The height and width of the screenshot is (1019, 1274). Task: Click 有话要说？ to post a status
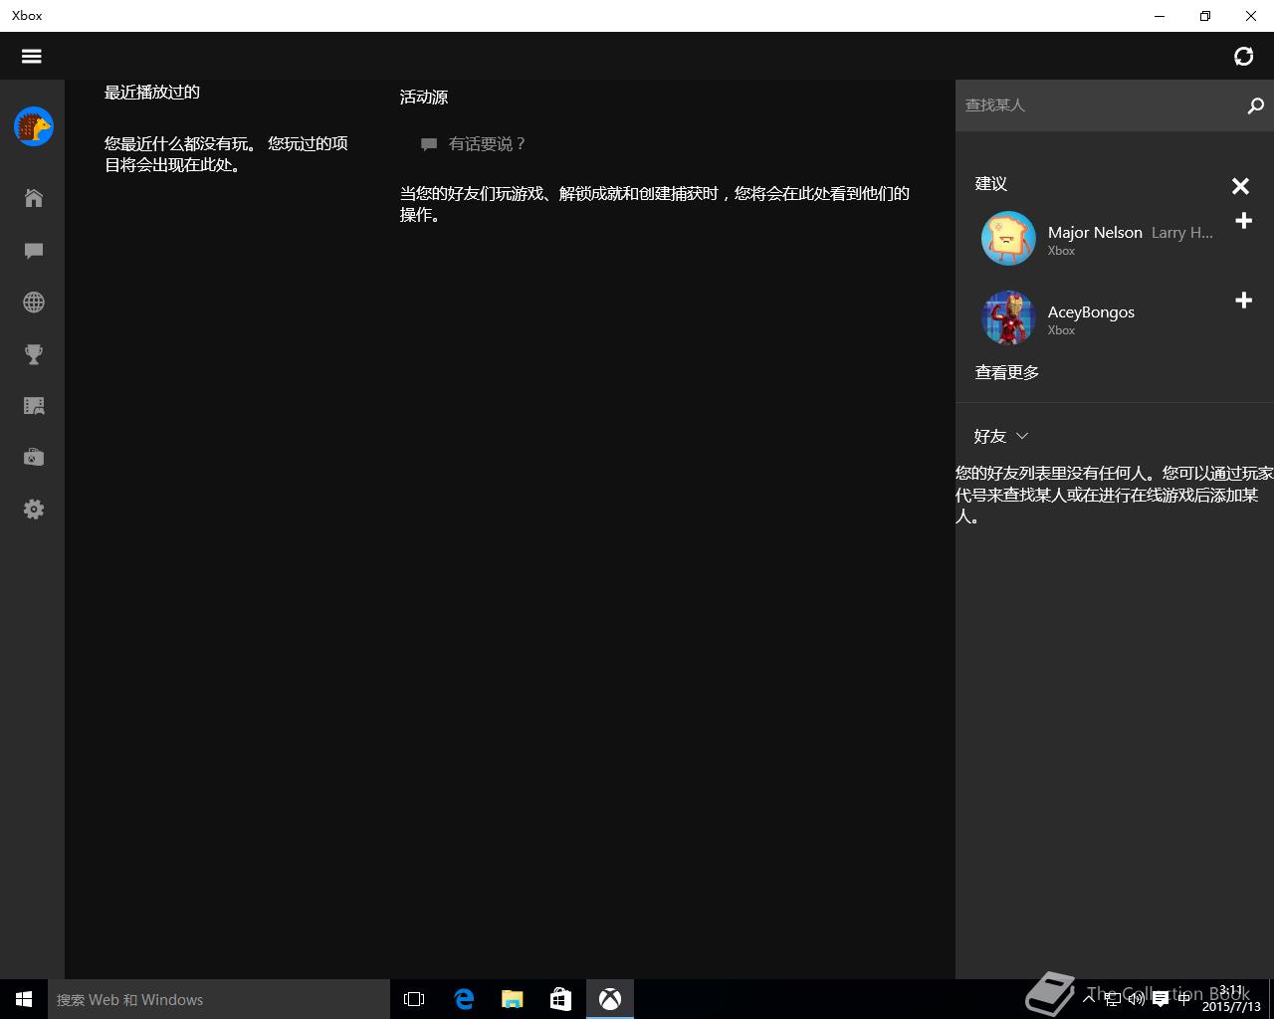[x=474, y=144]
